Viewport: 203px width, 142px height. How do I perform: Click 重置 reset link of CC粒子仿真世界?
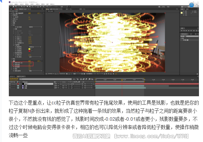coord(30,13)
